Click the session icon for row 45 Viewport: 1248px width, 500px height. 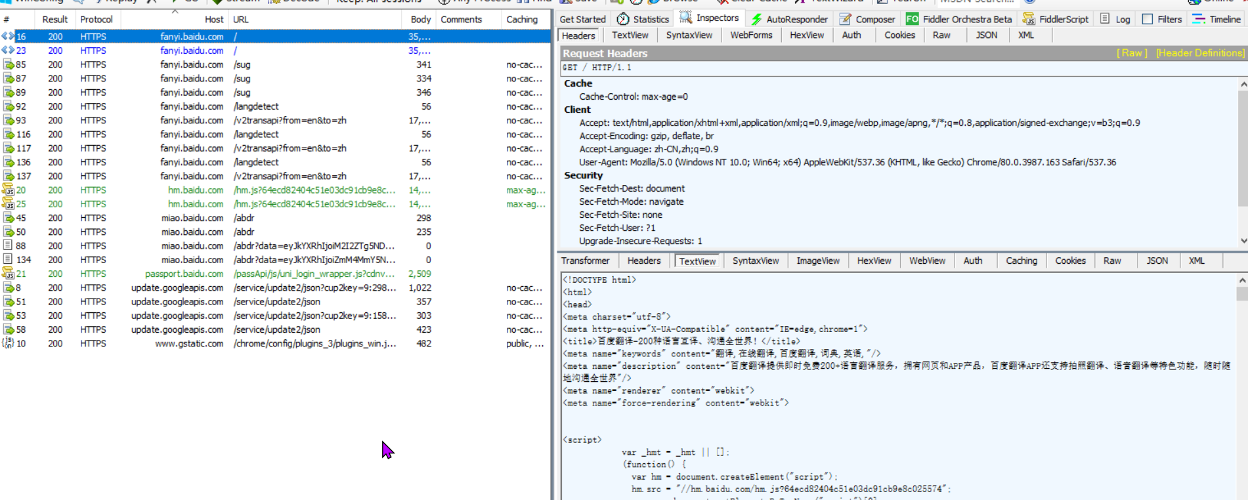[x=9, y=218]
